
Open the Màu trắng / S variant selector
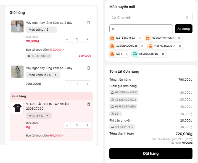click(41, 30)
